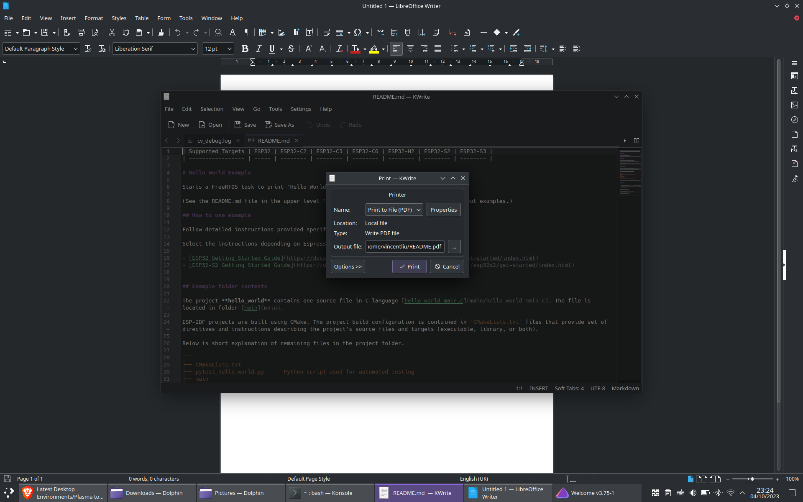803x502 pixels.
Task: Select Align Left paragraph button
Action: pos(396,49)
